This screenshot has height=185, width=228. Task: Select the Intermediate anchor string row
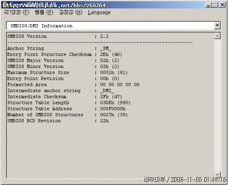click(x=61, y=91)
